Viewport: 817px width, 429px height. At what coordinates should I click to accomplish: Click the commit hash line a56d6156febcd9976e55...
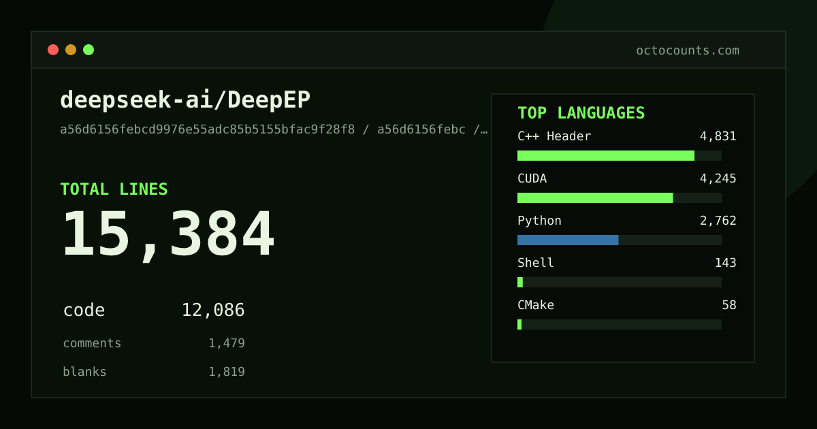(x=274, y=129)
